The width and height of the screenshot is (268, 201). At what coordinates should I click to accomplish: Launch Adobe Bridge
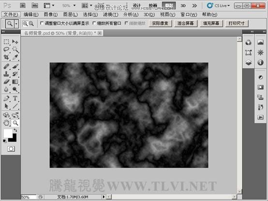pyautogui.click(x=23, y=6)
